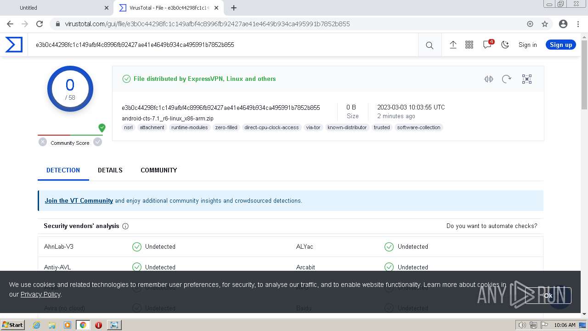Click the via-tor tag
588x331 pixels.
tap(313, 127)
